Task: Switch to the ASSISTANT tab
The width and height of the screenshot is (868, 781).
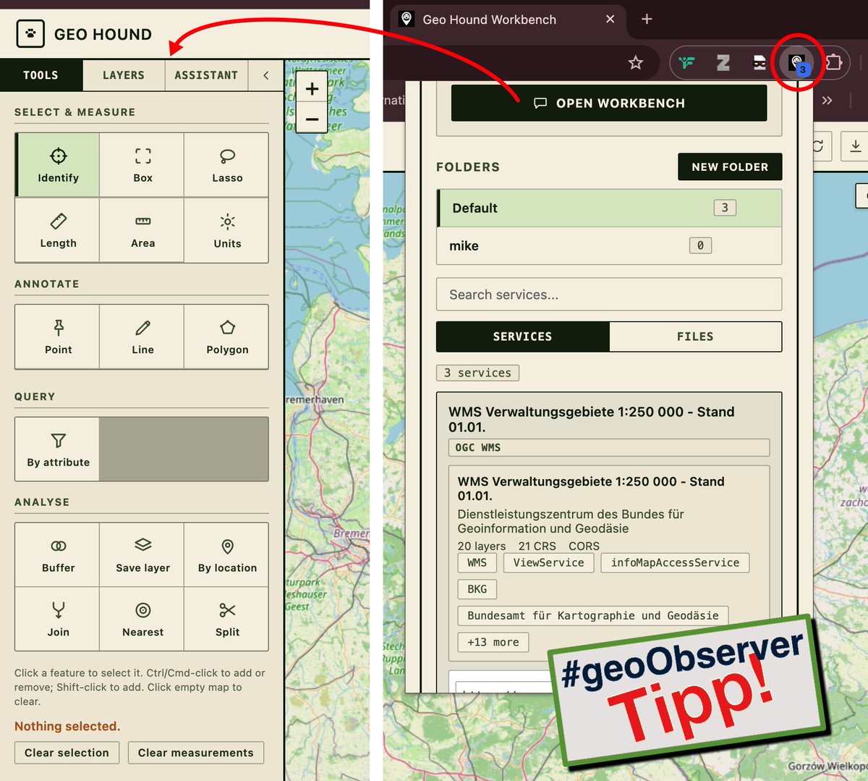Action: pyautogui.click(x=206, y=75)
